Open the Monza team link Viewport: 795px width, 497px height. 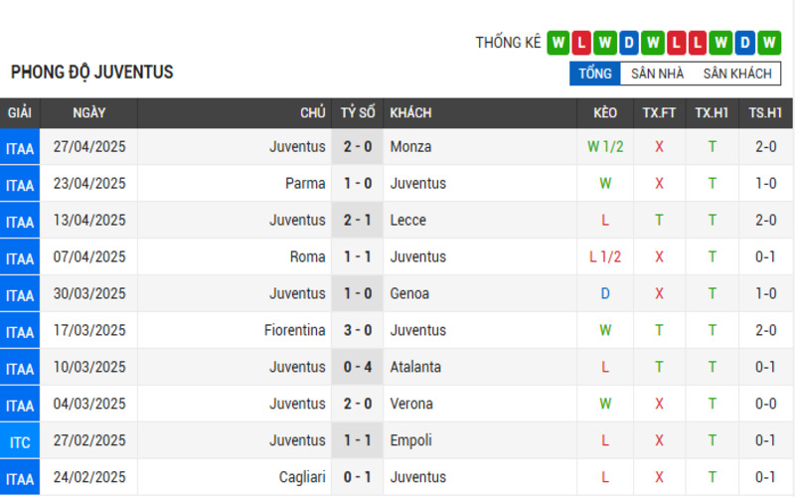(410, 147)
